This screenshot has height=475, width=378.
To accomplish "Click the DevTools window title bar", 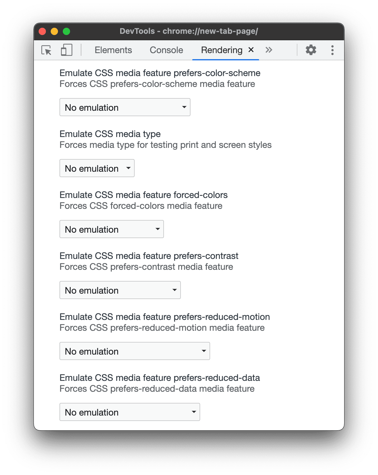I will (189, 31).
